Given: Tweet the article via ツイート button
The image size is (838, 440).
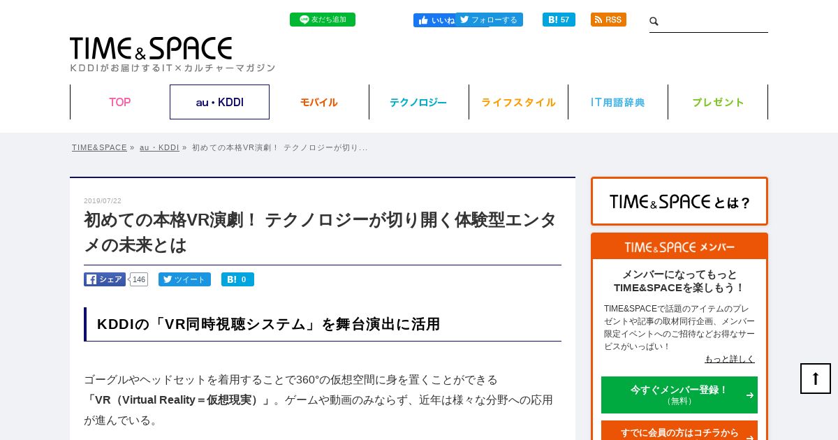Looking at the screenshot, I should click(x=184, y=279).
